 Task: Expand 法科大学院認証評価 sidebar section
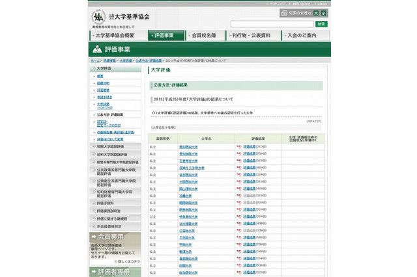point(115,154)
